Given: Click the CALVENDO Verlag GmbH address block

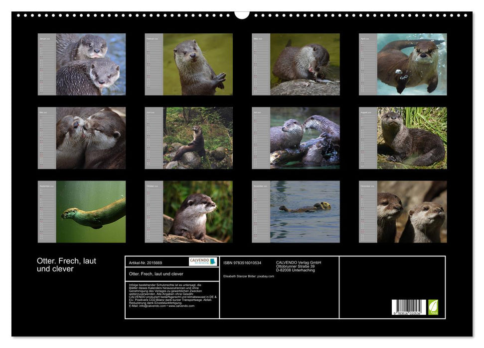Looking at the screenshot, I should click(299, 265).
